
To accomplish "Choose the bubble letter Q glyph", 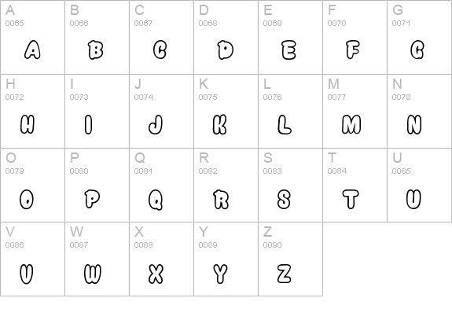I will pos(156,199).
